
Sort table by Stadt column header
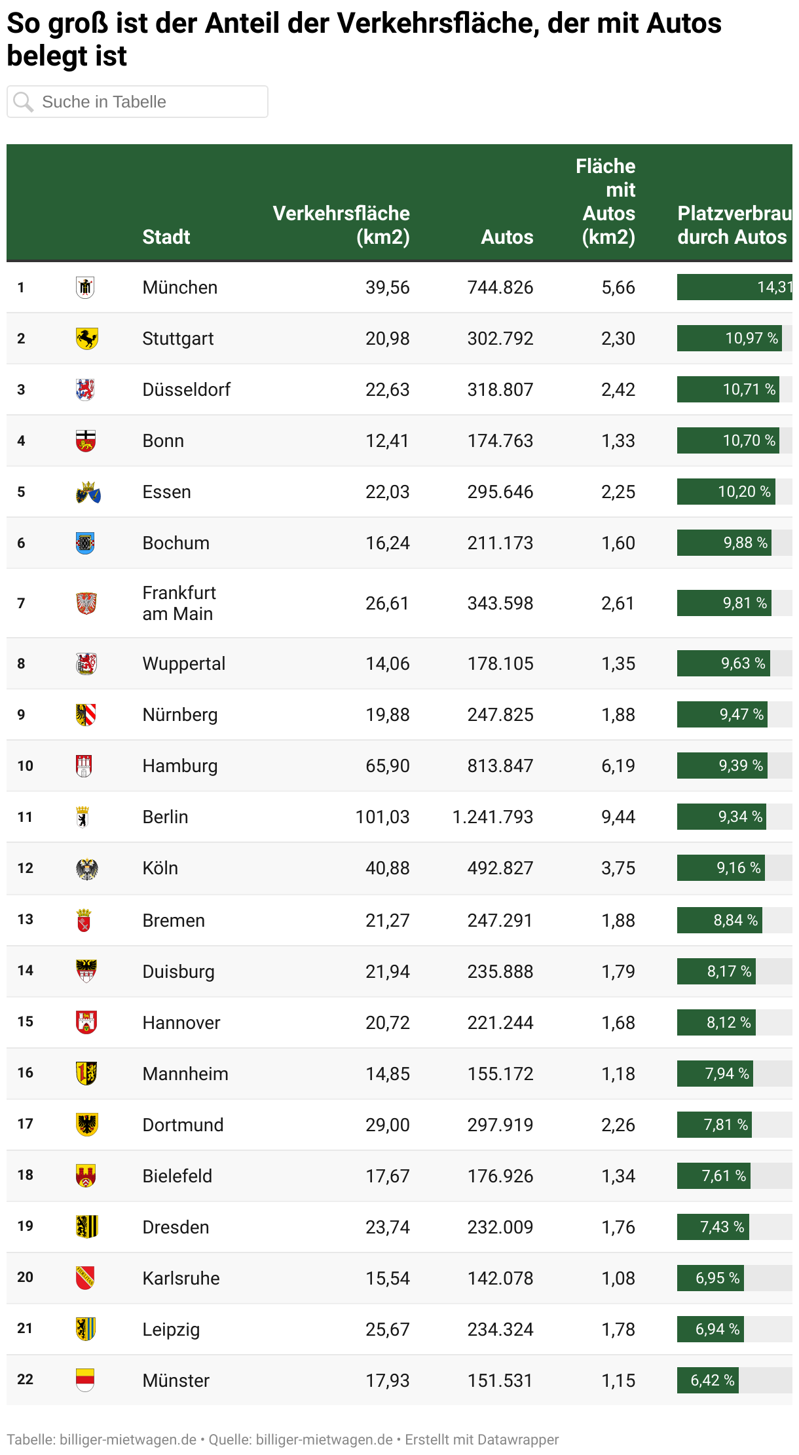click(x=166, y=237)
